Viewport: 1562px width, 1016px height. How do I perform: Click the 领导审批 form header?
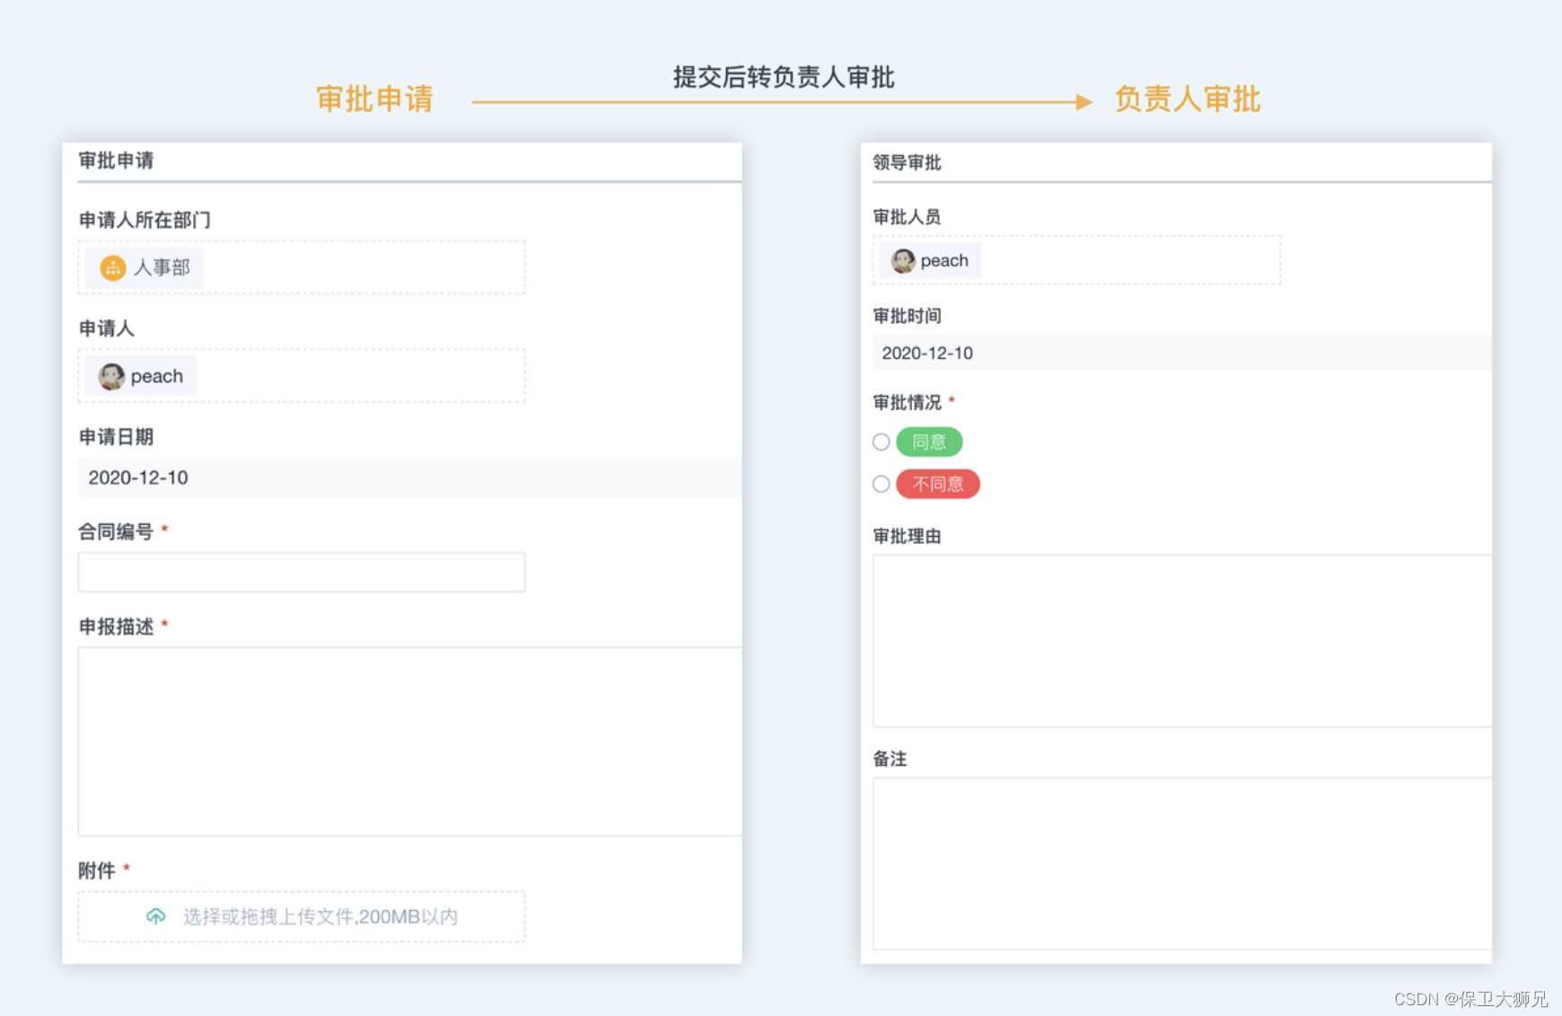(x=907, y=162)
